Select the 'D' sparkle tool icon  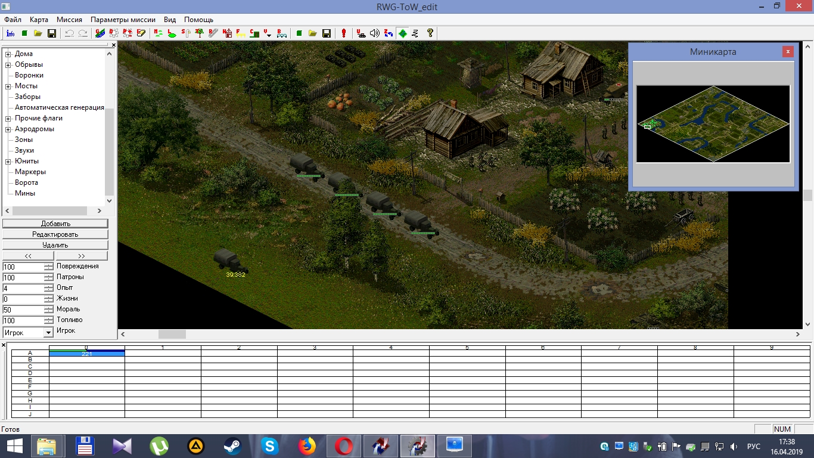point(114,33)
